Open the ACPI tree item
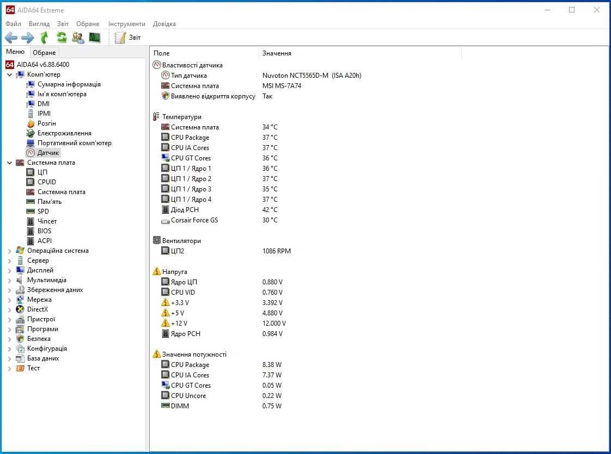The image size is (611, 454). point(45,241)
